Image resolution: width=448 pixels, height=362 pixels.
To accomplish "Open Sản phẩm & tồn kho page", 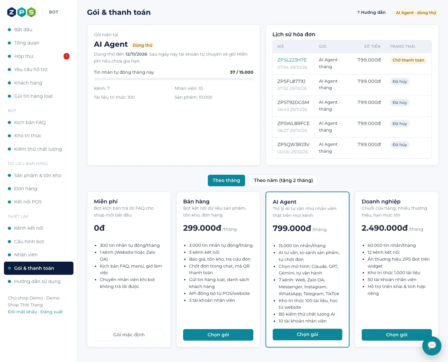I will [39, 175].
